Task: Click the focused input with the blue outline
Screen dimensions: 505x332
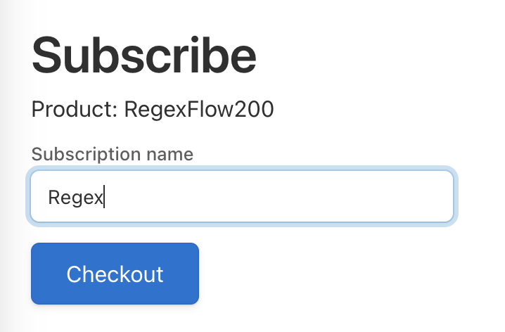Action: coord(242,196)
